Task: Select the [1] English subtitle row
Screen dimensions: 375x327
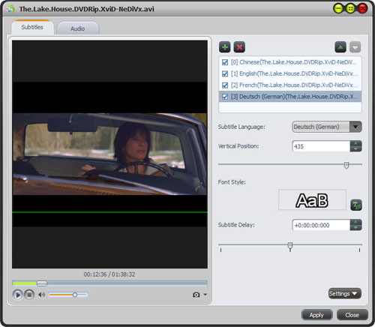Action: coord(290,73)
